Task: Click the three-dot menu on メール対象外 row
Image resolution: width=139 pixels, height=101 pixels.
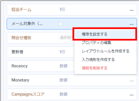Action: 131,24
